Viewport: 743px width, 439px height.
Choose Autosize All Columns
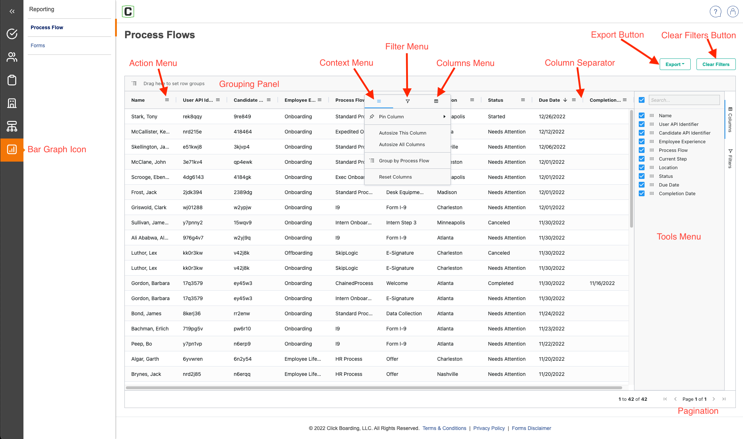(x=402, y=144)
